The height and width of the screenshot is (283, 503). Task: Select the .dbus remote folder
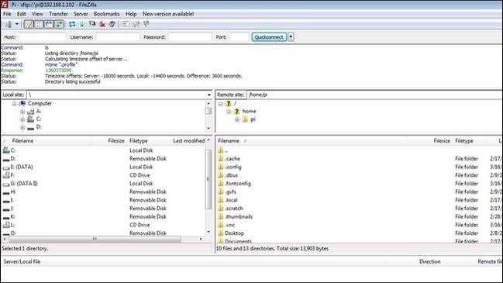360,175
